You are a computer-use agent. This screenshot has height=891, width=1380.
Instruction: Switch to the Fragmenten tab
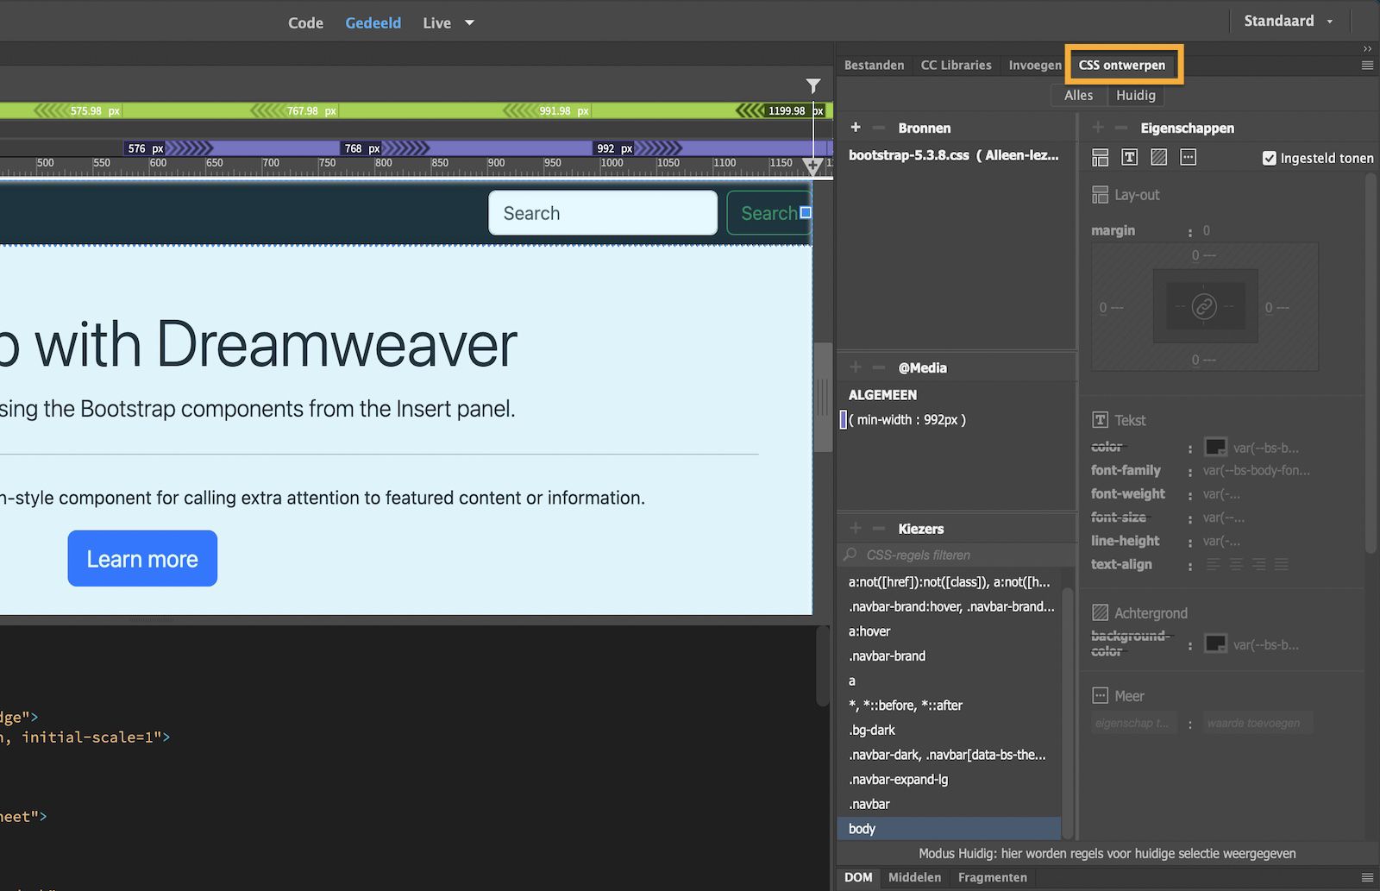[992, 877]
